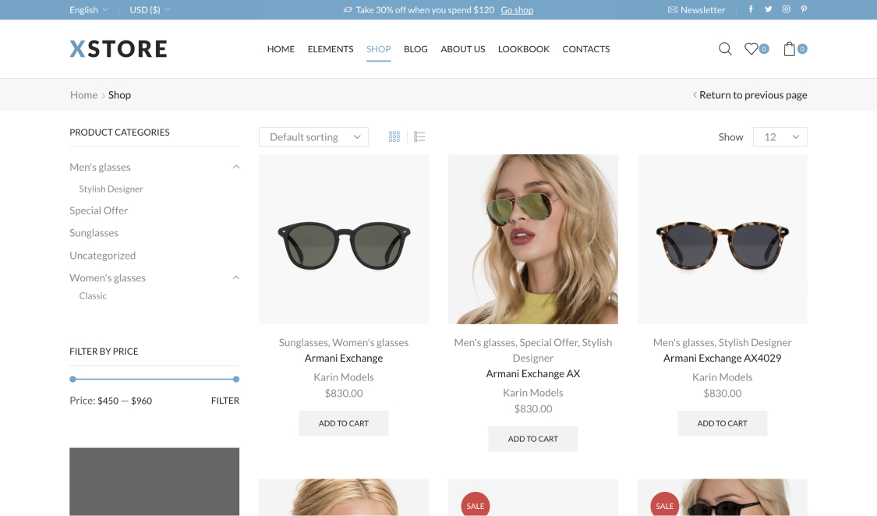The width and height of the screenshot is (877, 516).
Task: Open the USD ($) currency dropdown
Action: (150, 10)
